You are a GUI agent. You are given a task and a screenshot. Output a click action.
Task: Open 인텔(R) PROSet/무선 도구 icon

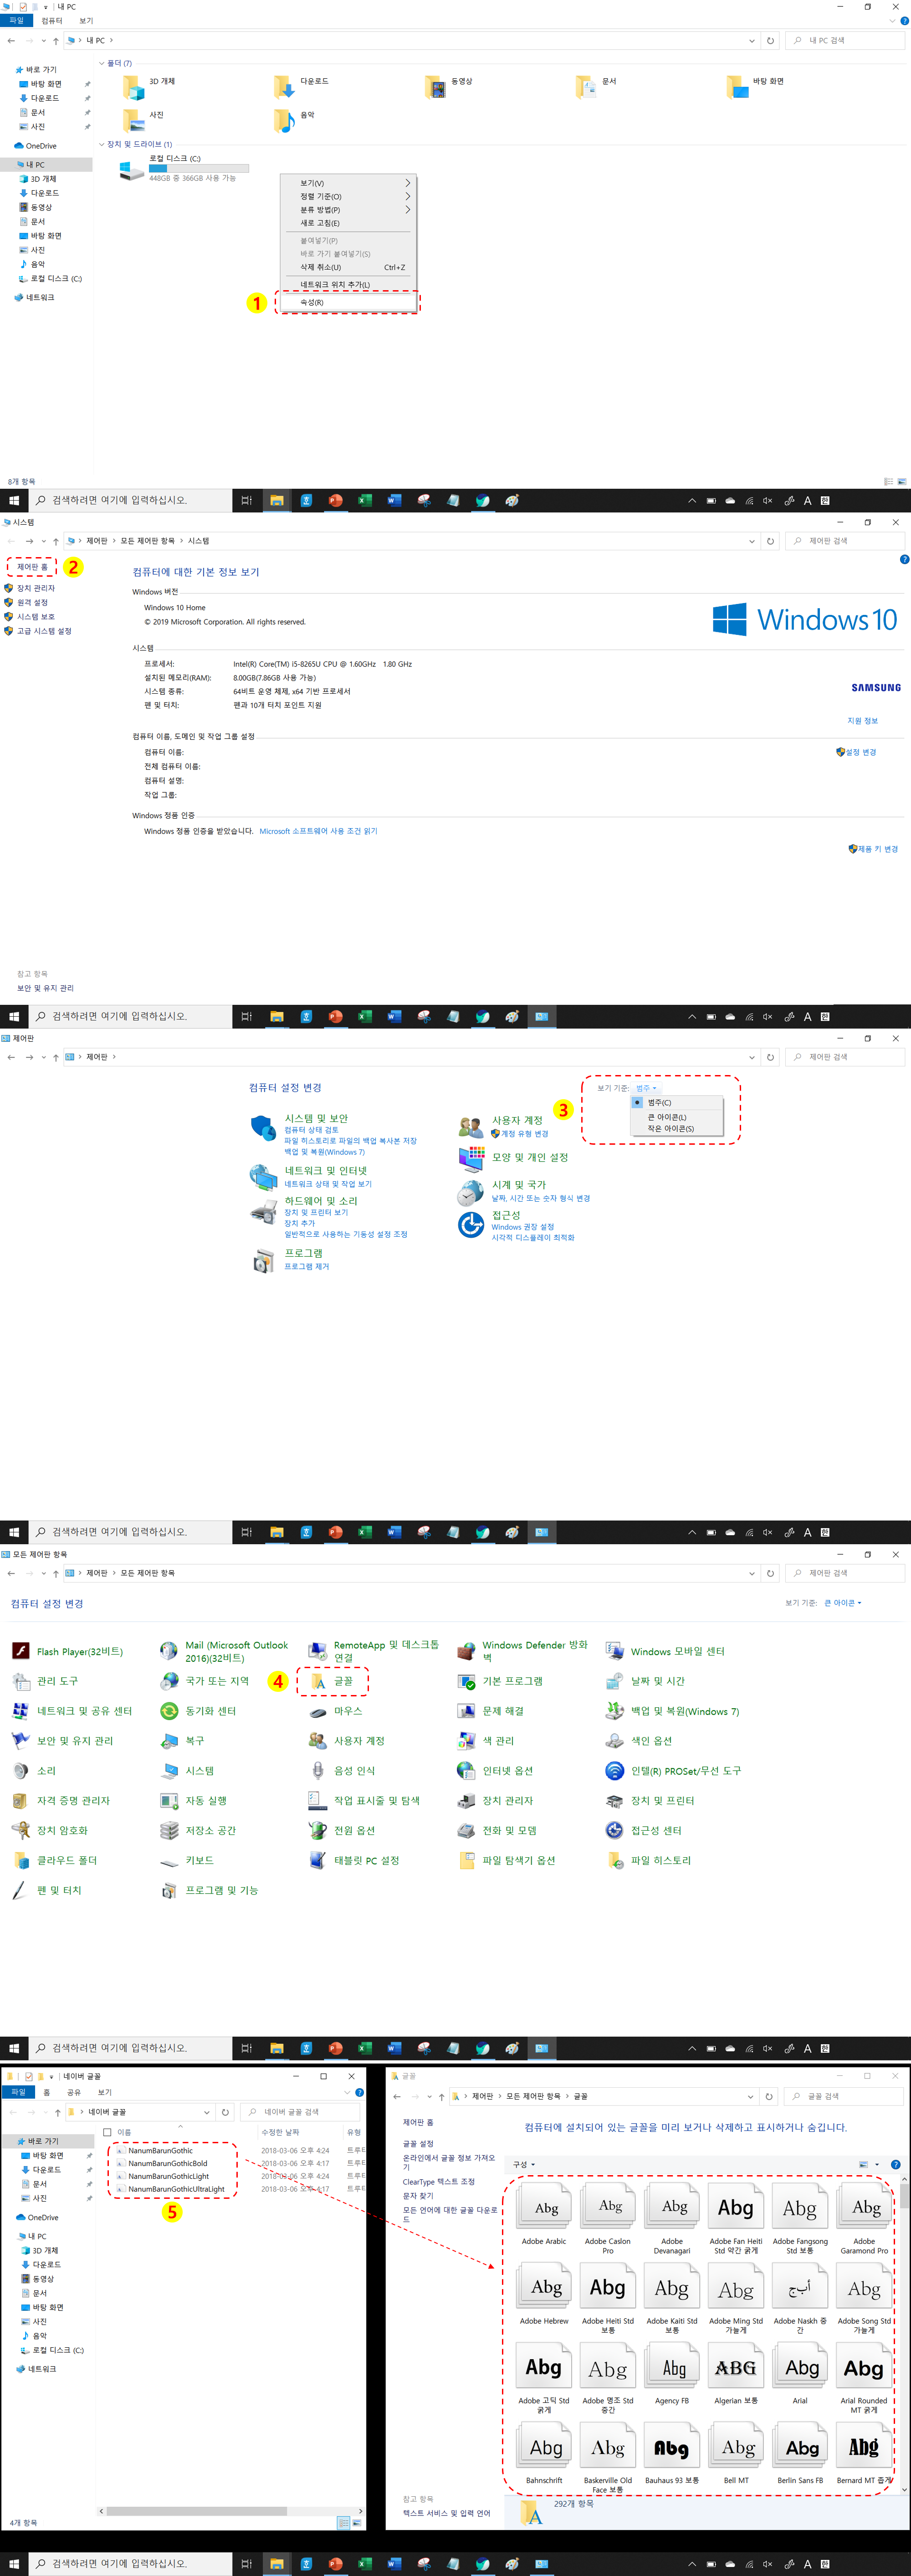615,1770
